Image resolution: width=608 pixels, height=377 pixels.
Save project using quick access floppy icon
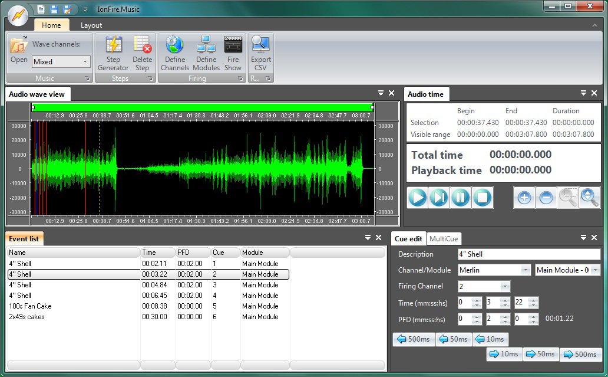[54, 9]
